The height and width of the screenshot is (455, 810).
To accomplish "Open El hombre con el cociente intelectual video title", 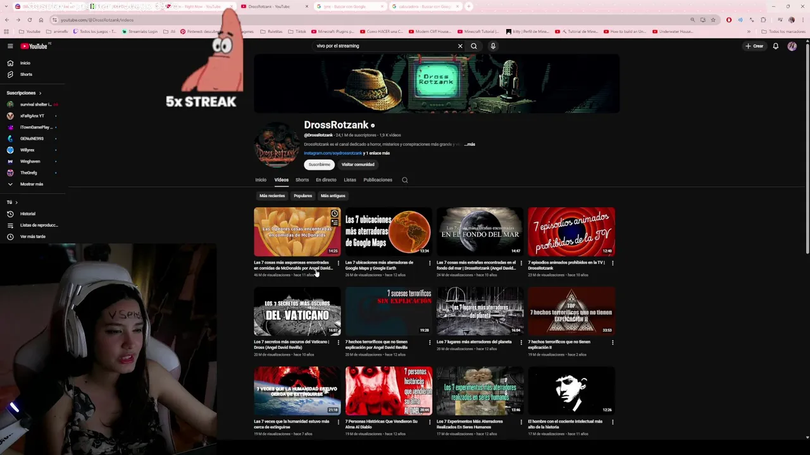I will [x=565, y=425].
